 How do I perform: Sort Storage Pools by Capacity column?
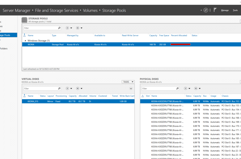click(x=153, y=35)
